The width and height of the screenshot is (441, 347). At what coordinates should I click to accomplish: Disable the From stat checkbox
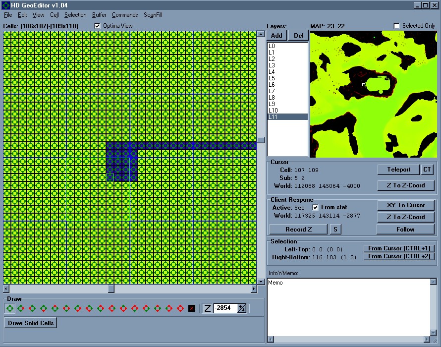[x=316, y=207]
